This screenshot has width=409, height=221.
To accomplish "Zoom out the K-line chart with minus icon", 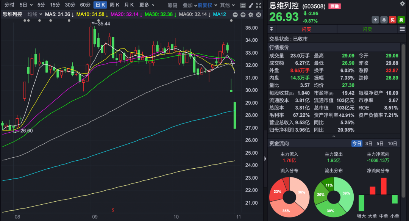I will click(235, 14).
